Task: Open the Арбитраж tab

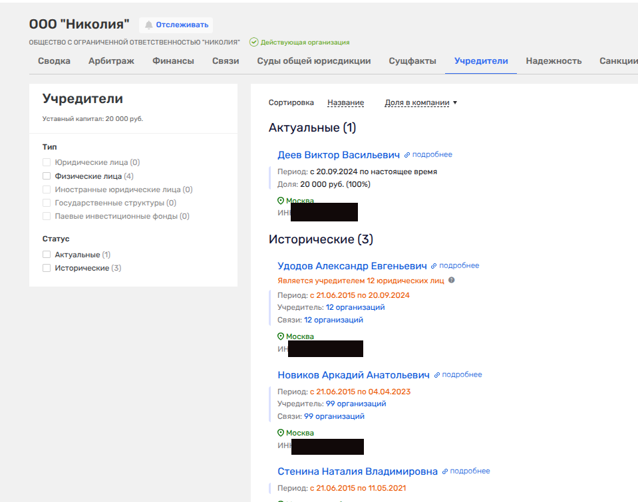Action: click(x=111, y=61)
